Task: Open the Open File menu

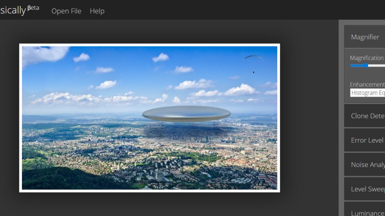Action: [66, 11]
